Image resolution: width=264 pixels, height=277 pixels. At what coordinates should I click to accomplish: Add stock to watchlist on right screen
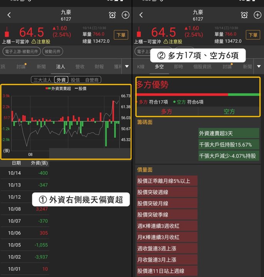click(257, 15)
